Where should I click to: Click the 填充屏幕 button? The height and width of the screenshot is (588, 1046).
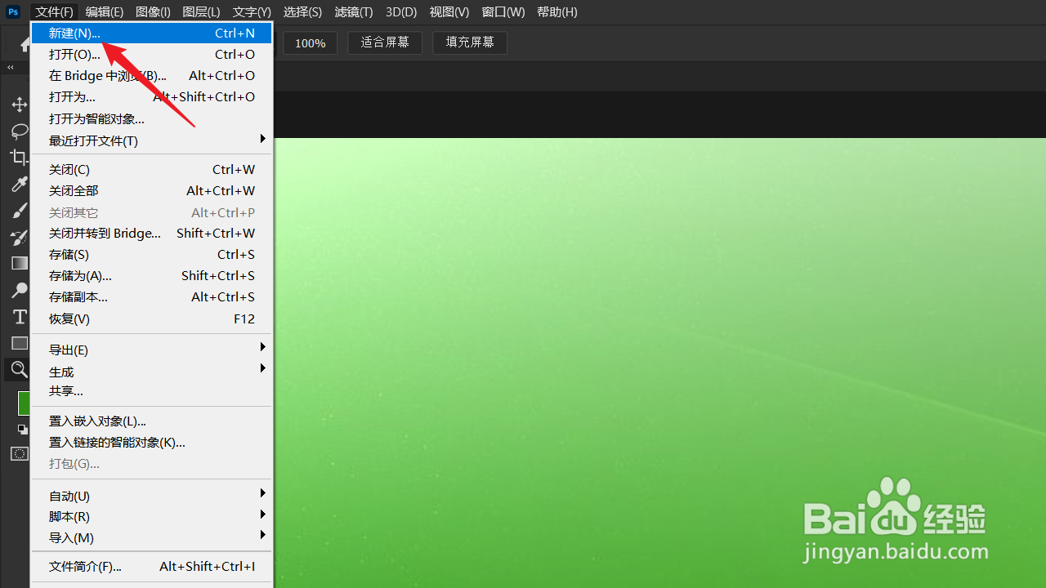click(x=469, y=42)
